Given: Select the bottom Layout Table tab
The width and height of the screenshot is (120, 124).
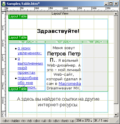Looking at the screenshot, I should coord(18,89).
